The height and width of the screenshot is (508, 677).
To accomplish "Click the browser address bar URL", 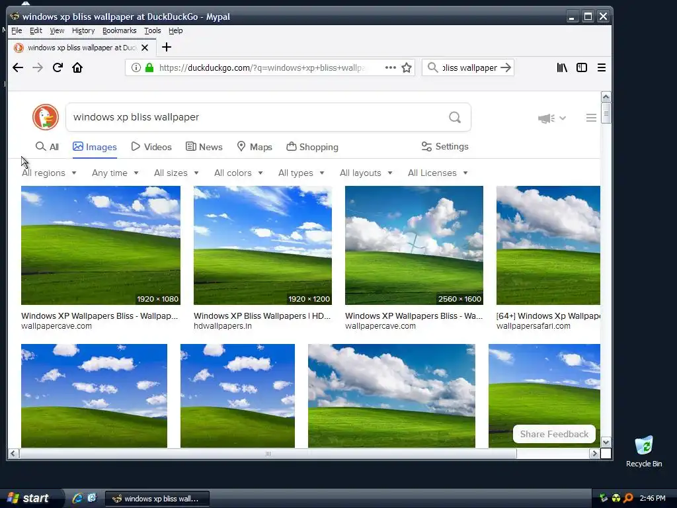I will [x=262, y=68].
